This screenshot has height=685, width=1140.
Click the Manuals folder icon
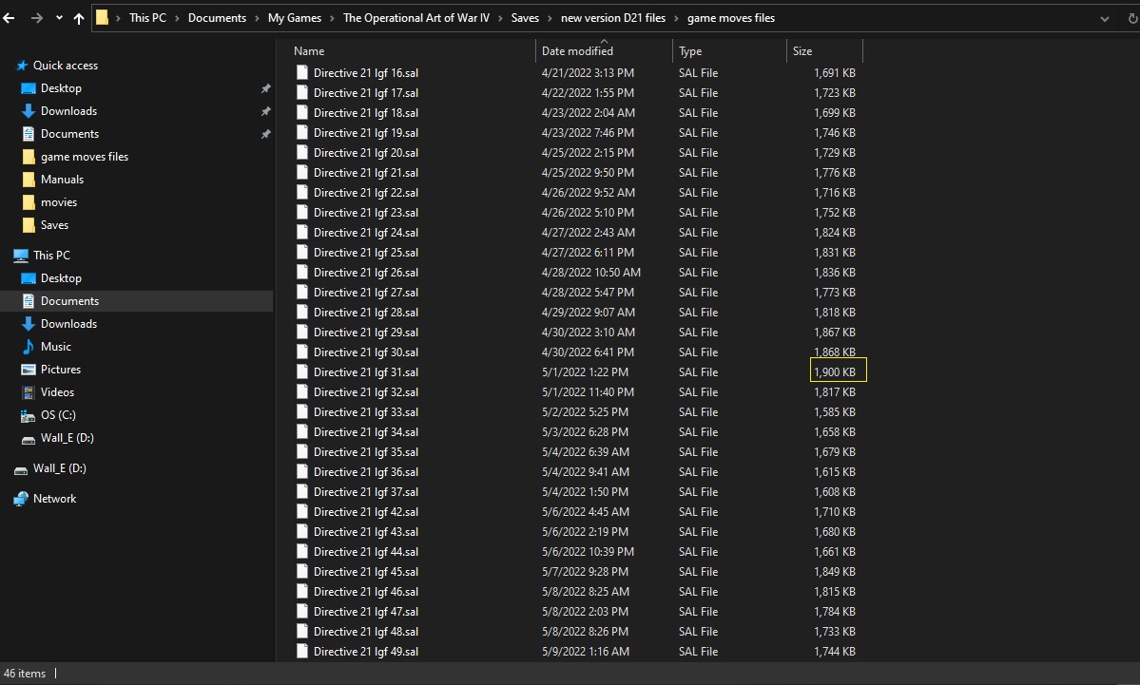[29, 180]
